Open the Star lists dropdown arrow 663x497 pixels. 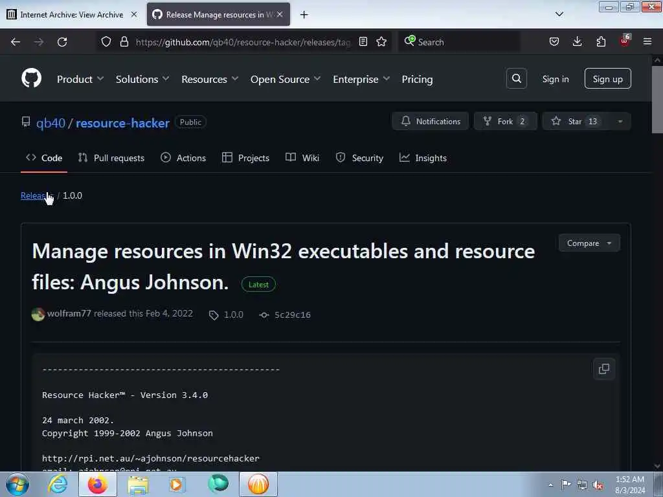[x=620, y=121]
